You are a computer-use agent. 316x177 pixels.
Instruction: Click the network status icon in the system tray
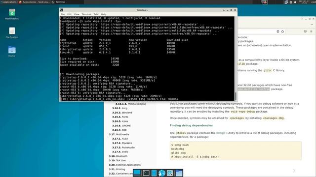coord(286,2)
